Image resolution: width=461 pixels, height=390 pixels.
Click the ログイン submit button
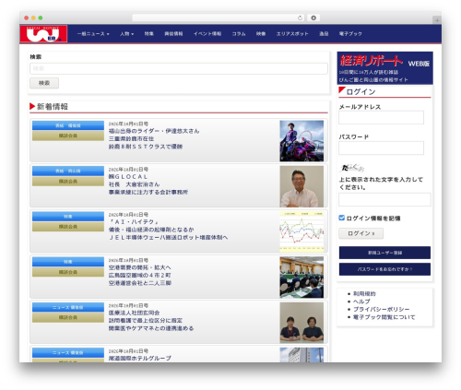(361, 233)
